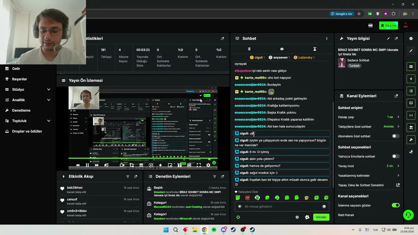
Task: Open stream preview settings gear
Action: tap(208, 165)
